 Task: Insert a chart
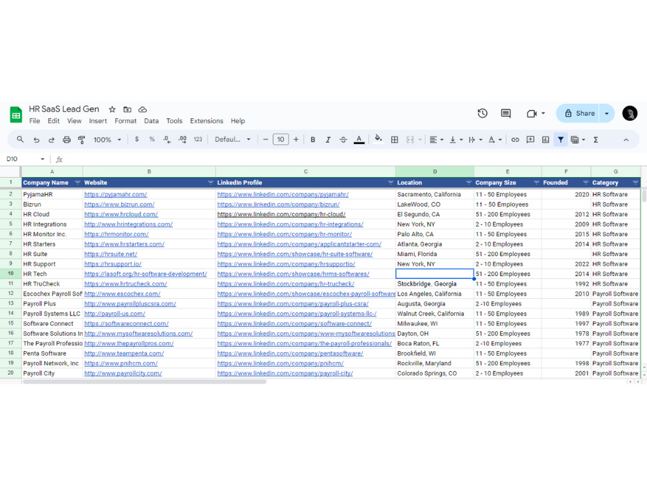pos(545,140)
